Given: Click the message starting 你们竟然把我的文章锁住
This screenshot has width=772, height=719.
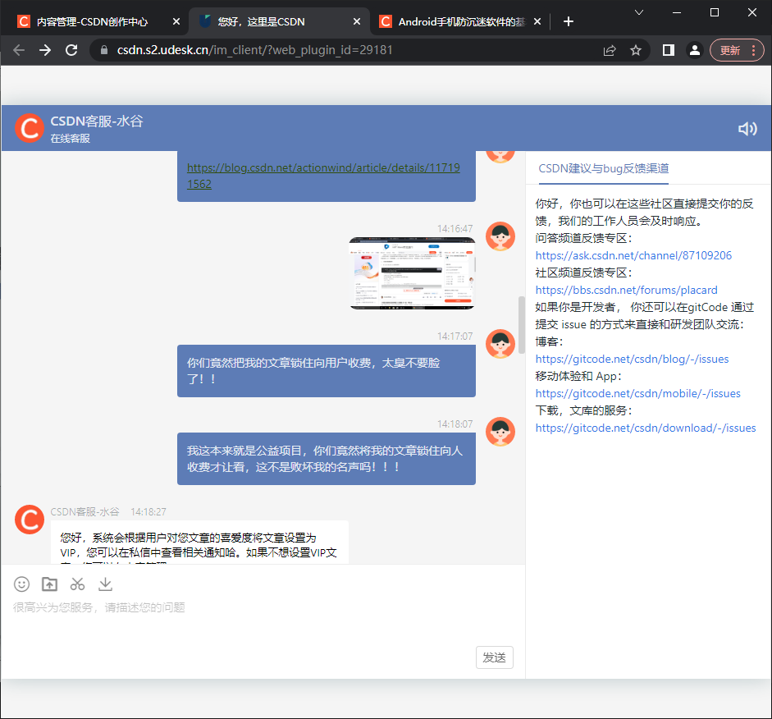Looking at the screenshot, I should [x=327, y=371].
